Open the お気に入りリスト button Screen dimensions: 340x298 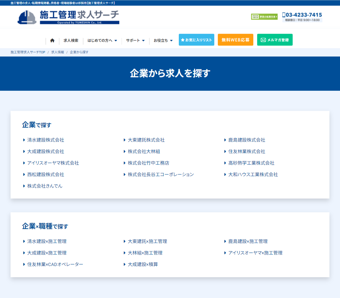(196, 40)
